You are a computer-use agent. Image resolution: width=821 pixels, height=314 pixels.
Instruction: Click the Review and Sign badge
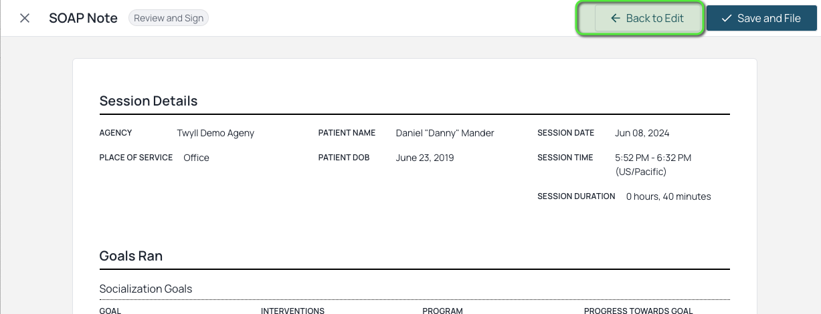tap(169, 18)
